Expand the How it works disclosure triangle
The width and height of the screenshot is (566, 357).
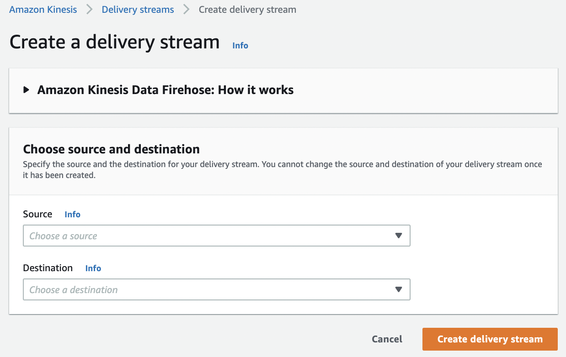(x=27, y=90)
